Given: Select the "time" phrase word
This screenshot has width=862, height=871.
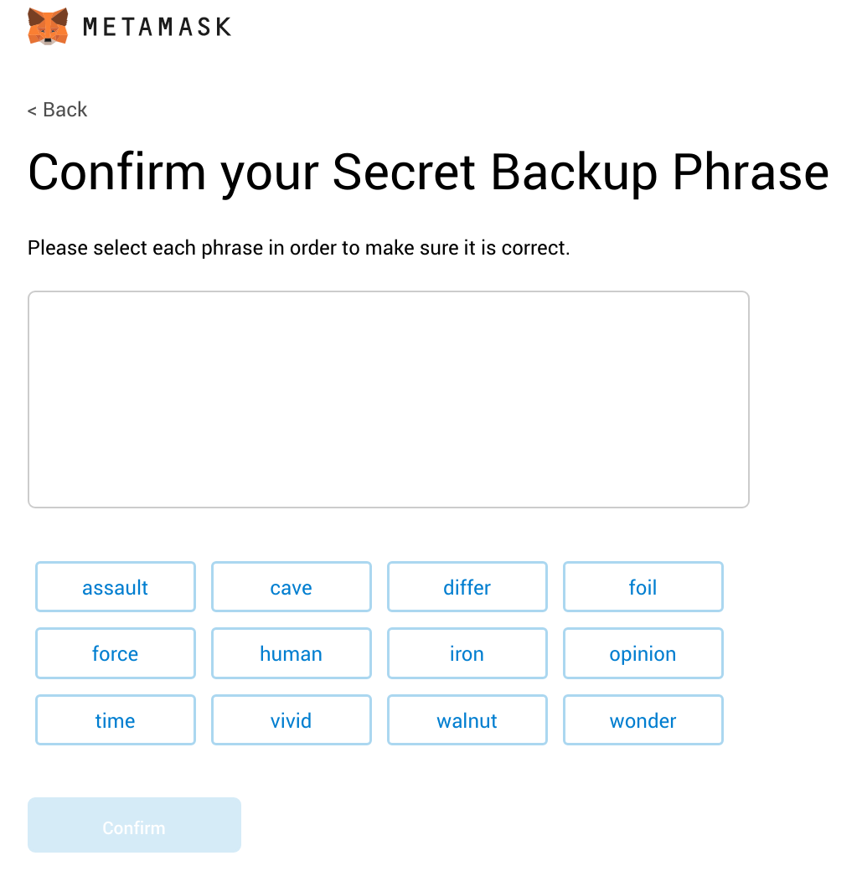Looking at the screenshot, I should [116, 720].
